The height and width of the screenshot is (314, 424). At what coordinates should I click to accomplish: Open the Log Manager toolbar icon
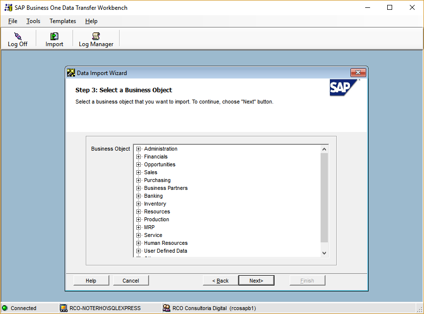pyautogui.click(x=96, y=36)
